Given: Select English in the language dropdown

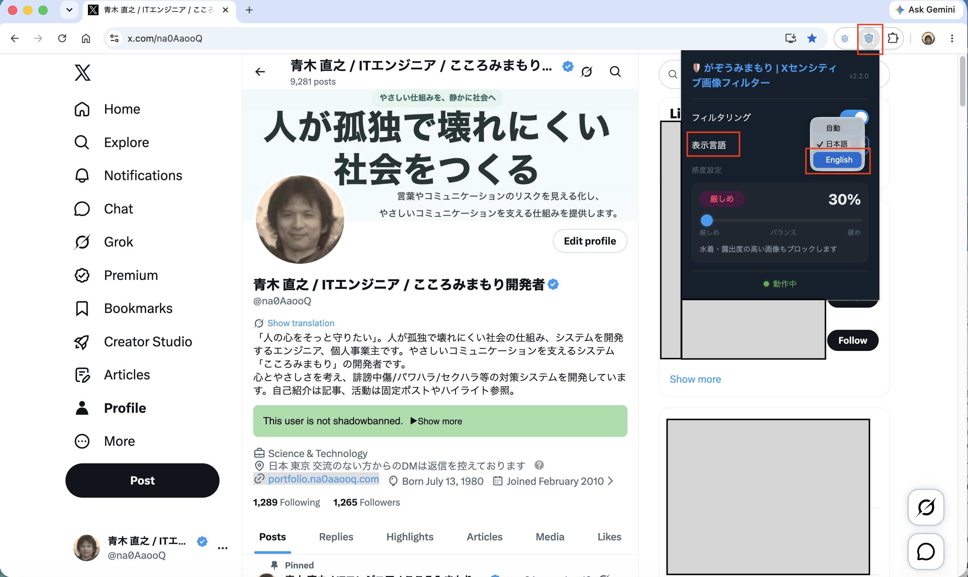Looking at the screenshot, I should [838, 160].
